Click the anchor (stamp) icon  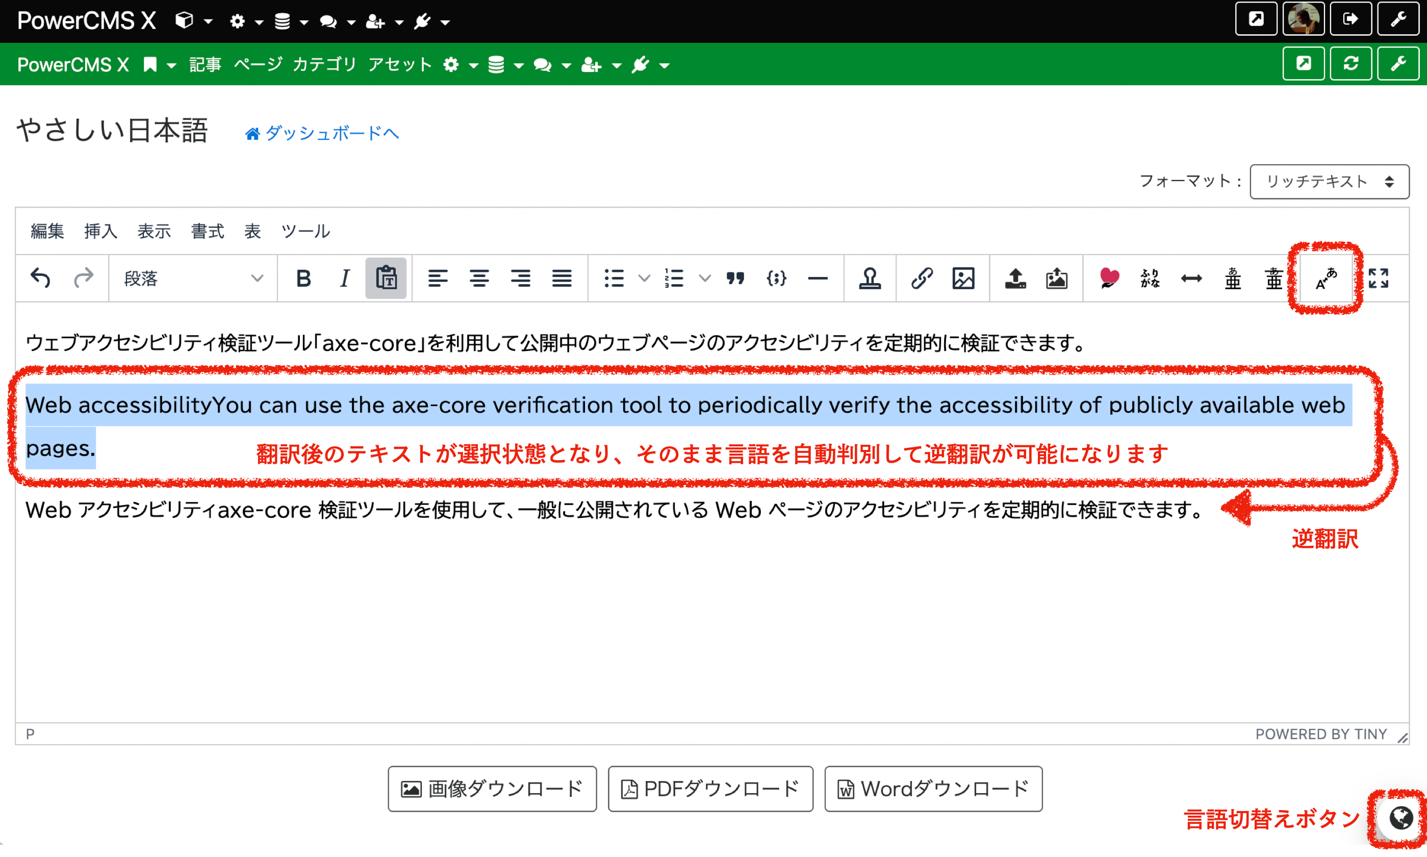pyautogui.click(x=870, y=278)
